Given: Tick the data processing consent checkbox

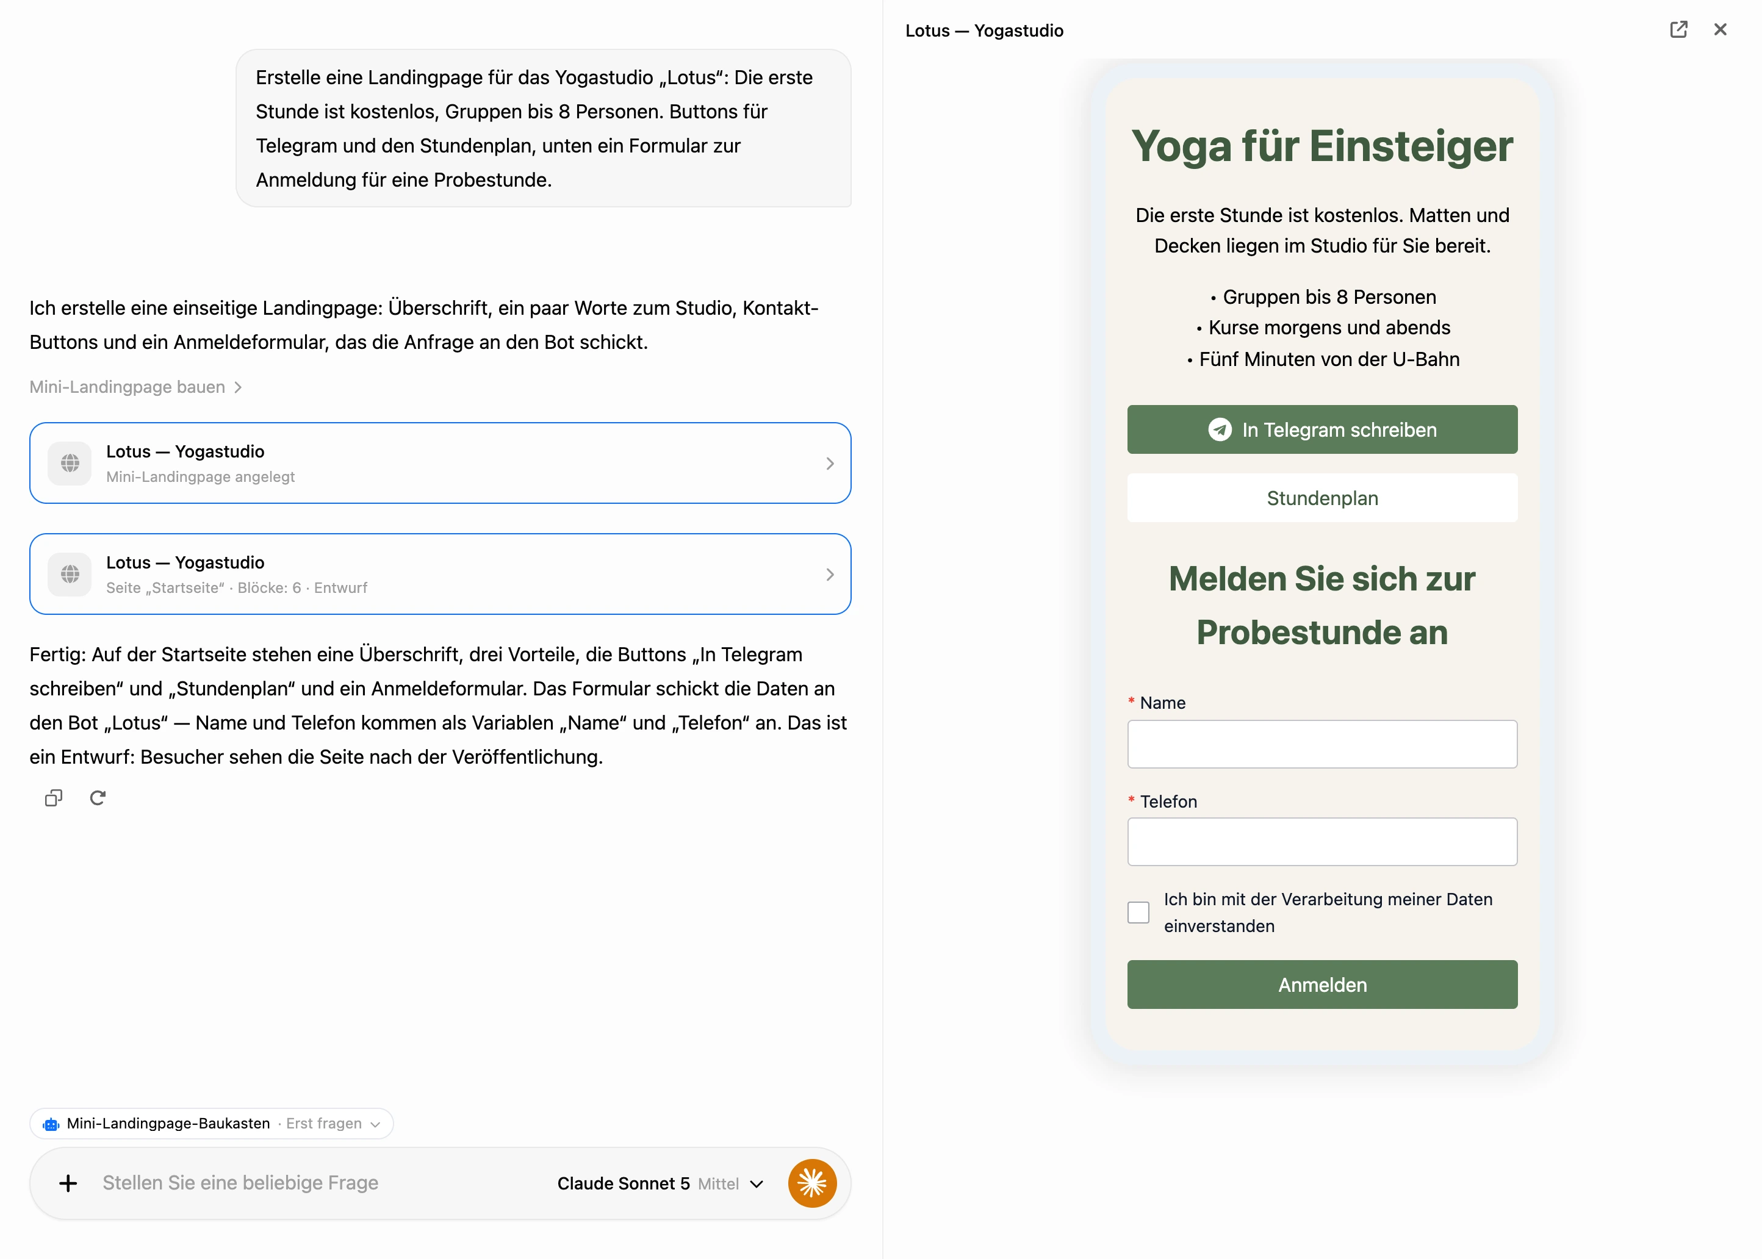Looking at the screenshot, I should (x=1138, y=913).
